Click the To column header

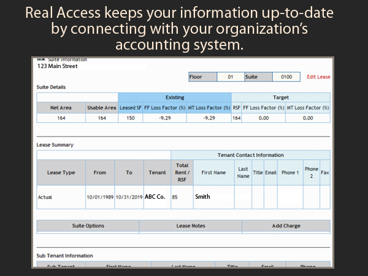click(129, 172)
